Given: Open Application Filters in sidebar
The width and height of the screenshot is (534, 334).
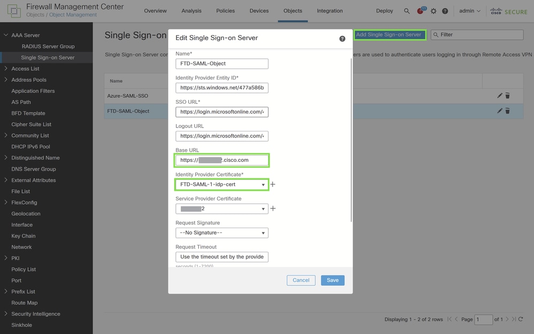Looking at the screenshot, I should point(33,91).
